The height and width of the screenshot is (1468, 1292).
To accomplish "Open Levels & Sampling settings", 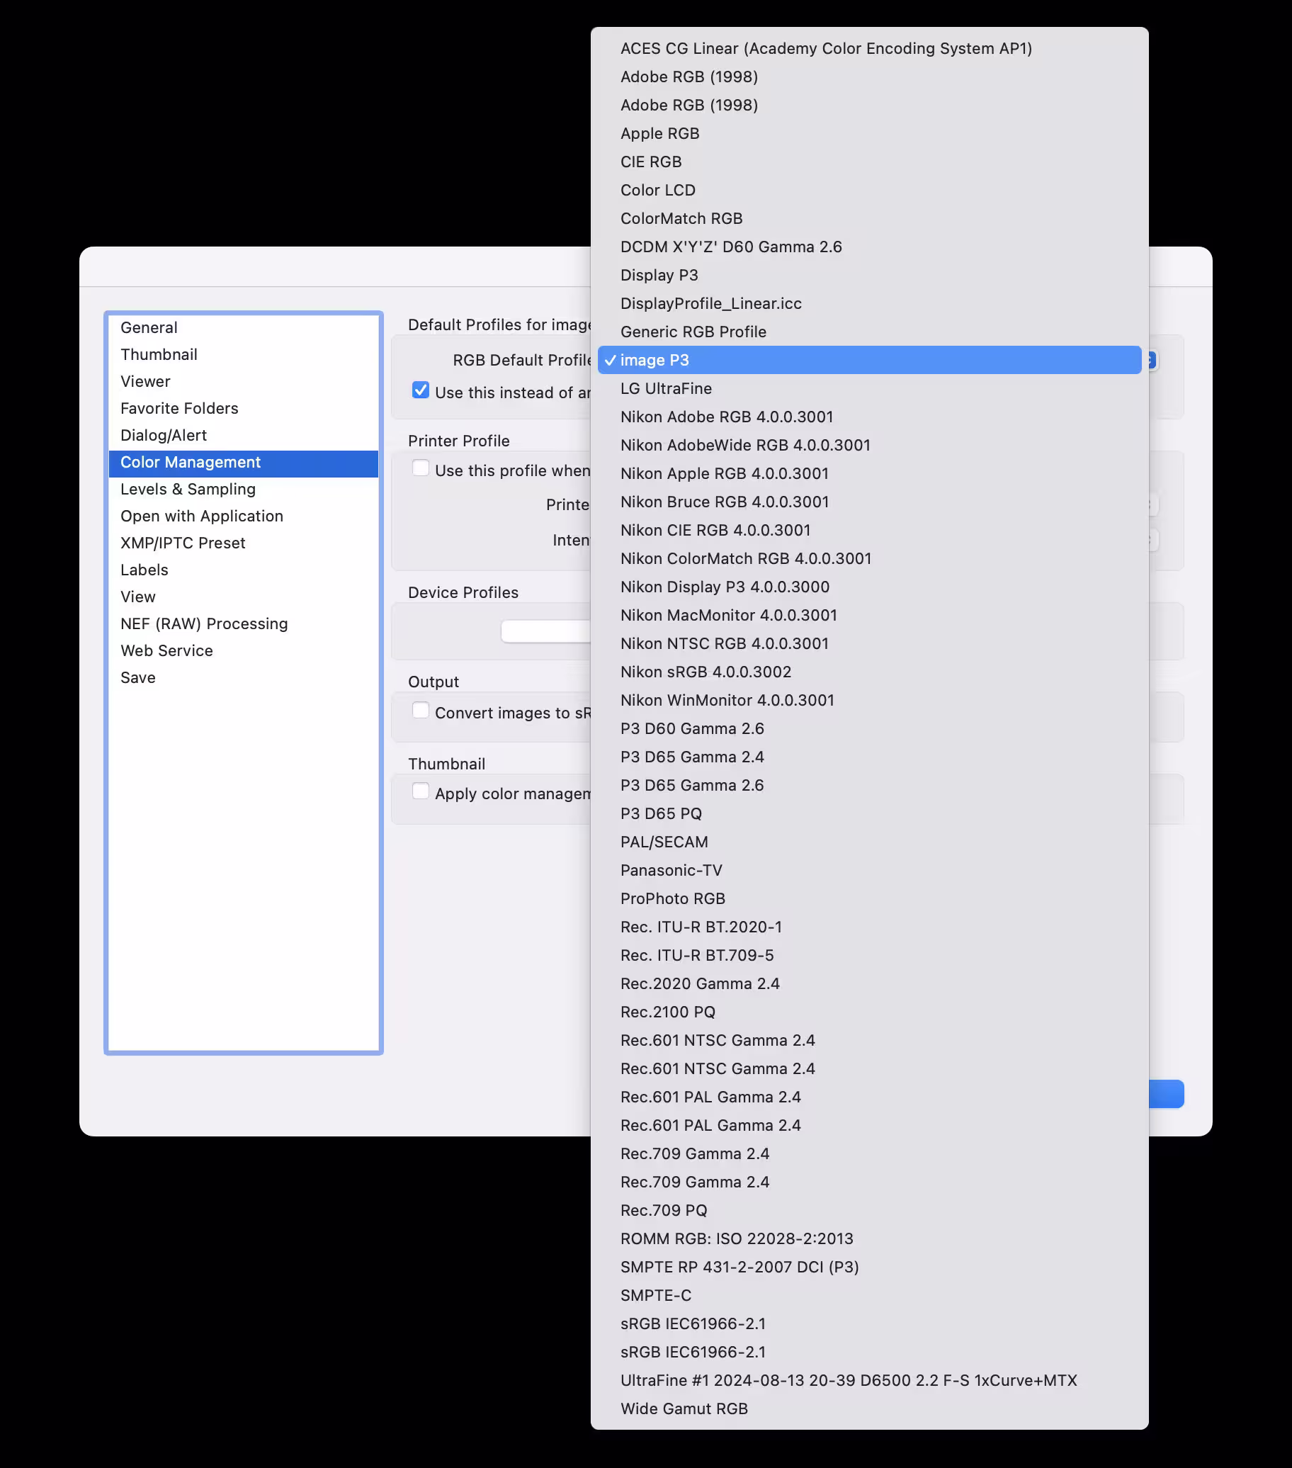I will 244,489.
